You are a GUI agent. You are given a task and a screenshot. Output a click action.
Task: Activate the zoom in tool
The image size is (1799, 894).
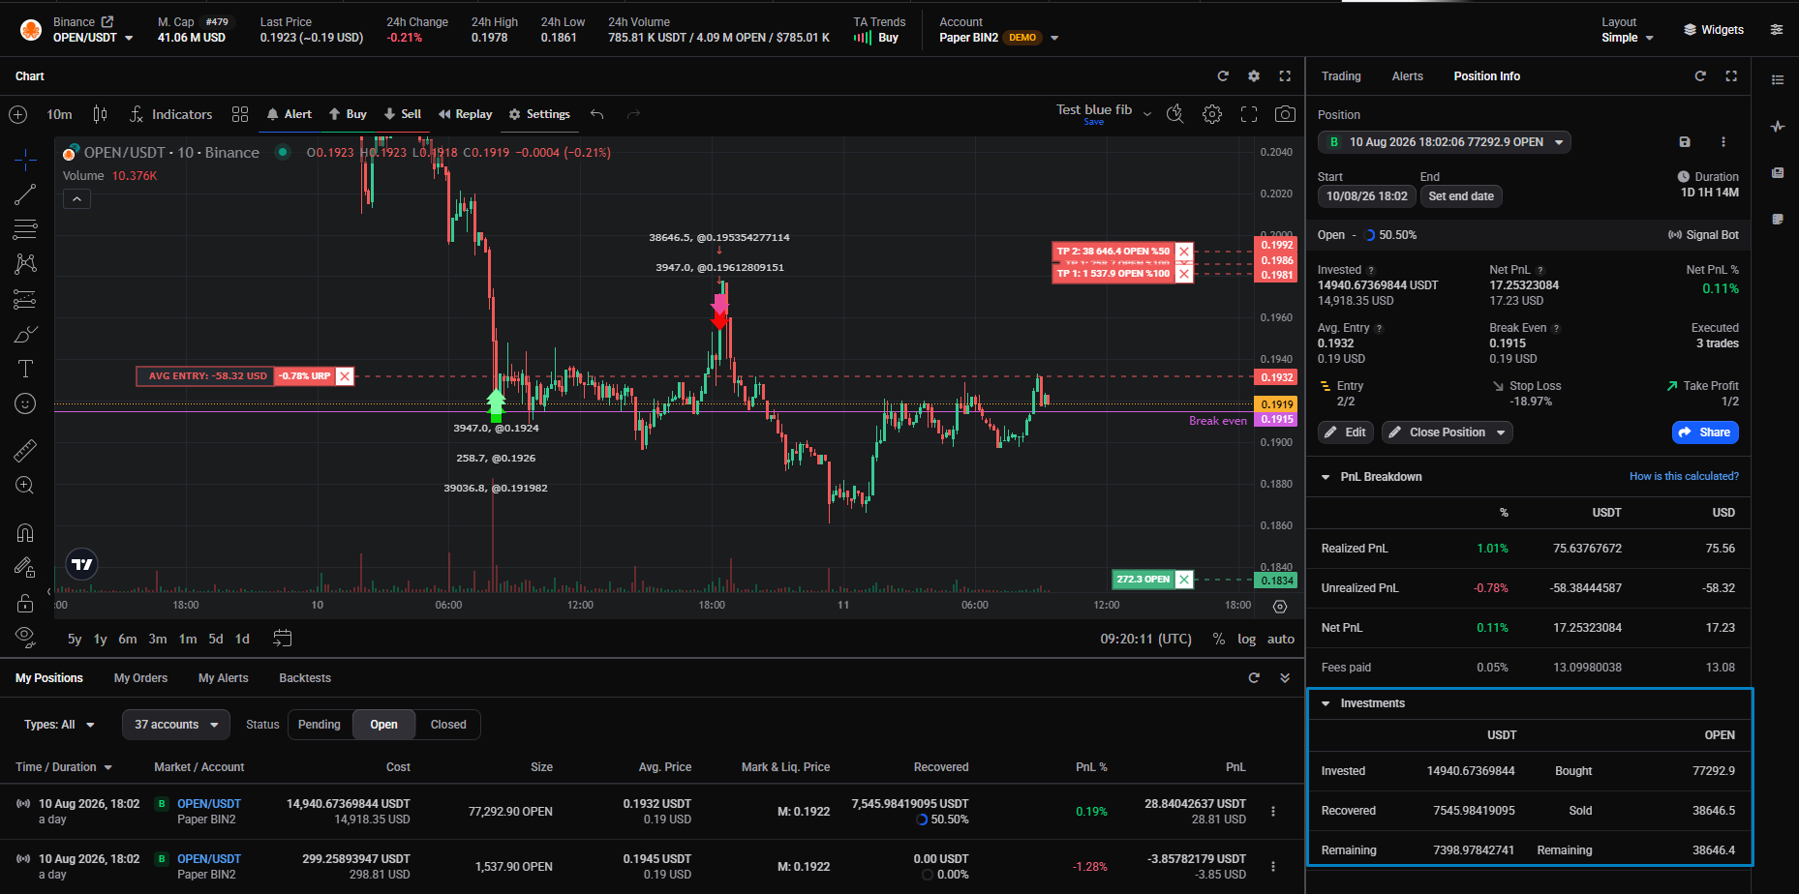(x=25, y=486)
